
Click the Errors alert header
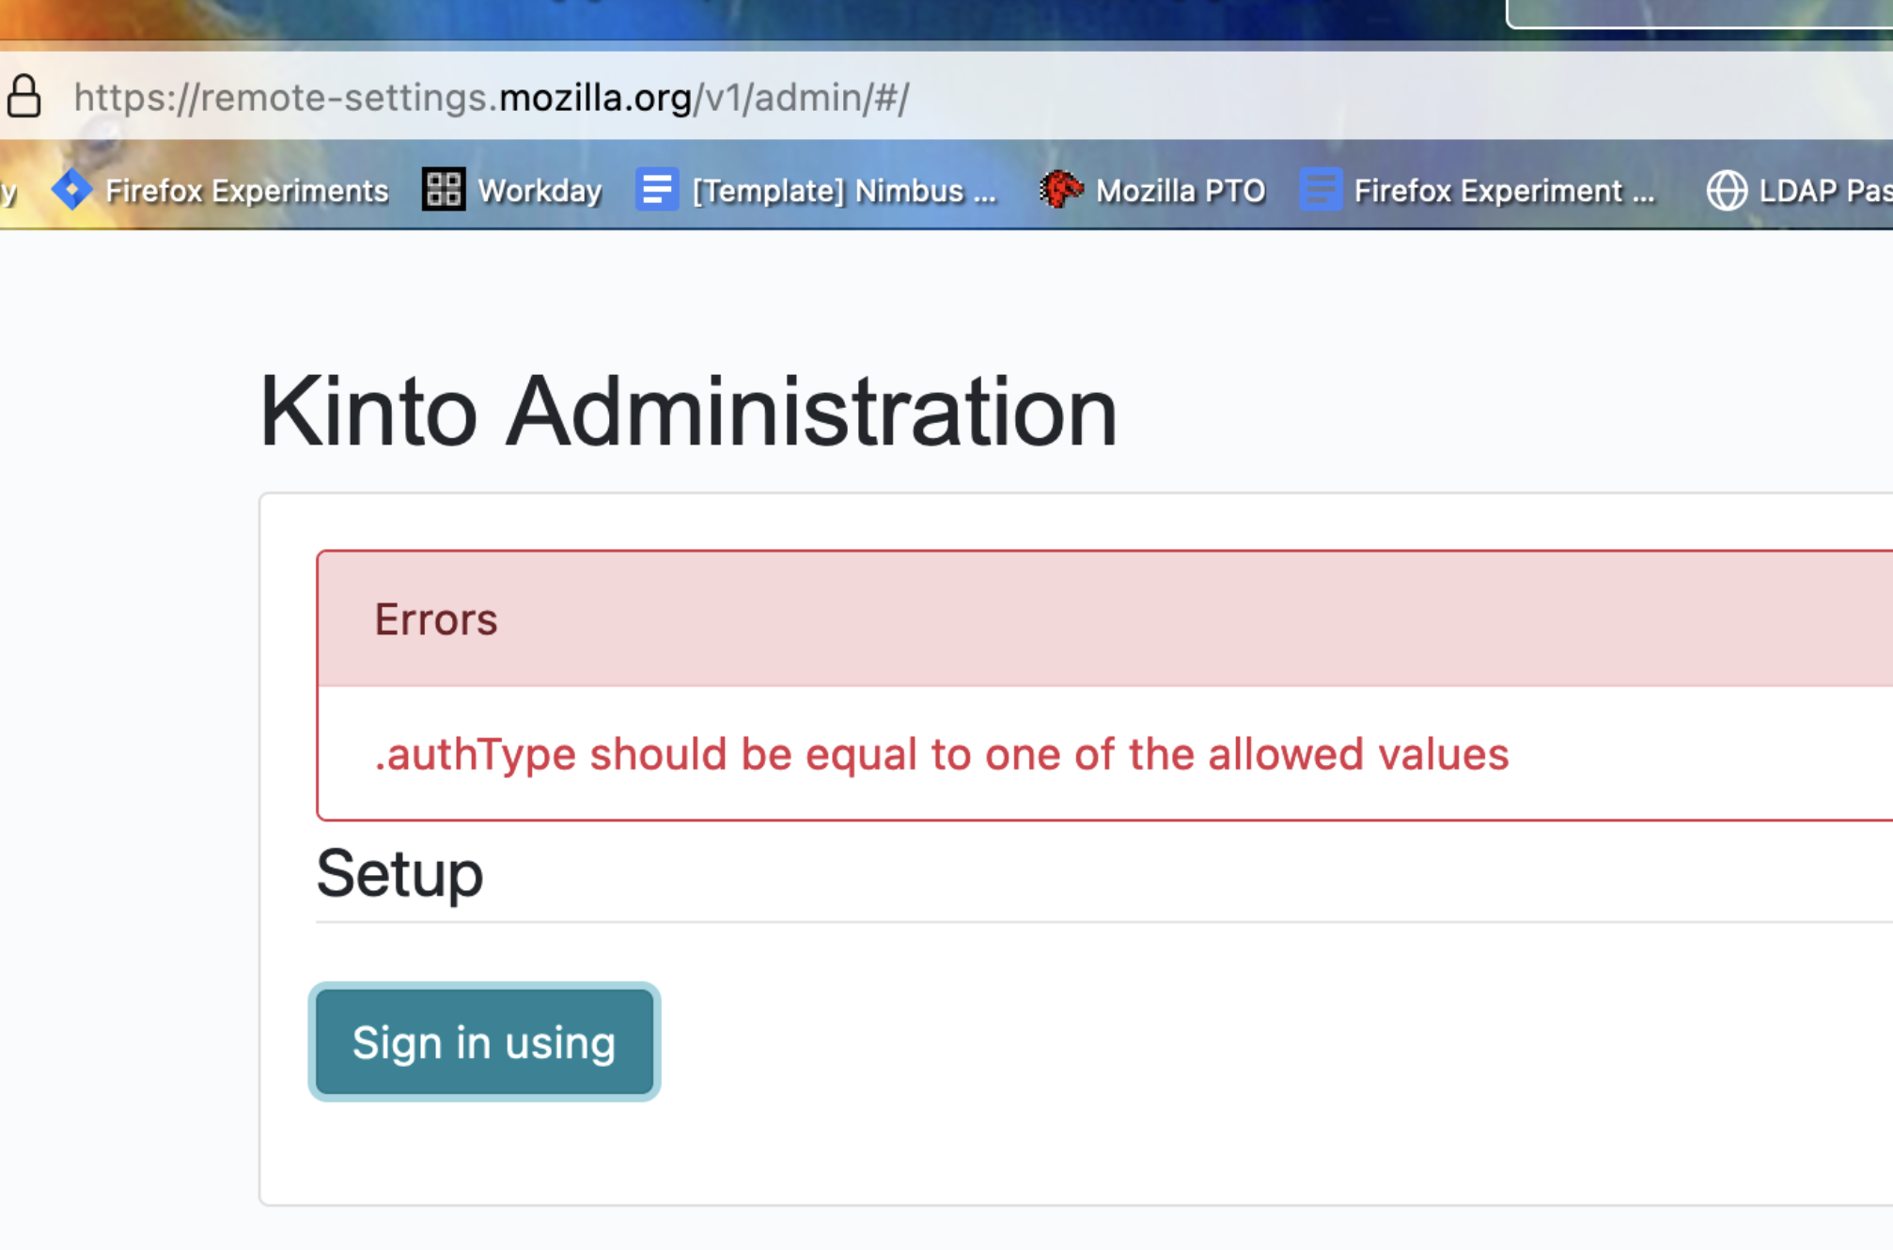pyautogui.click(x=435, y=618)
